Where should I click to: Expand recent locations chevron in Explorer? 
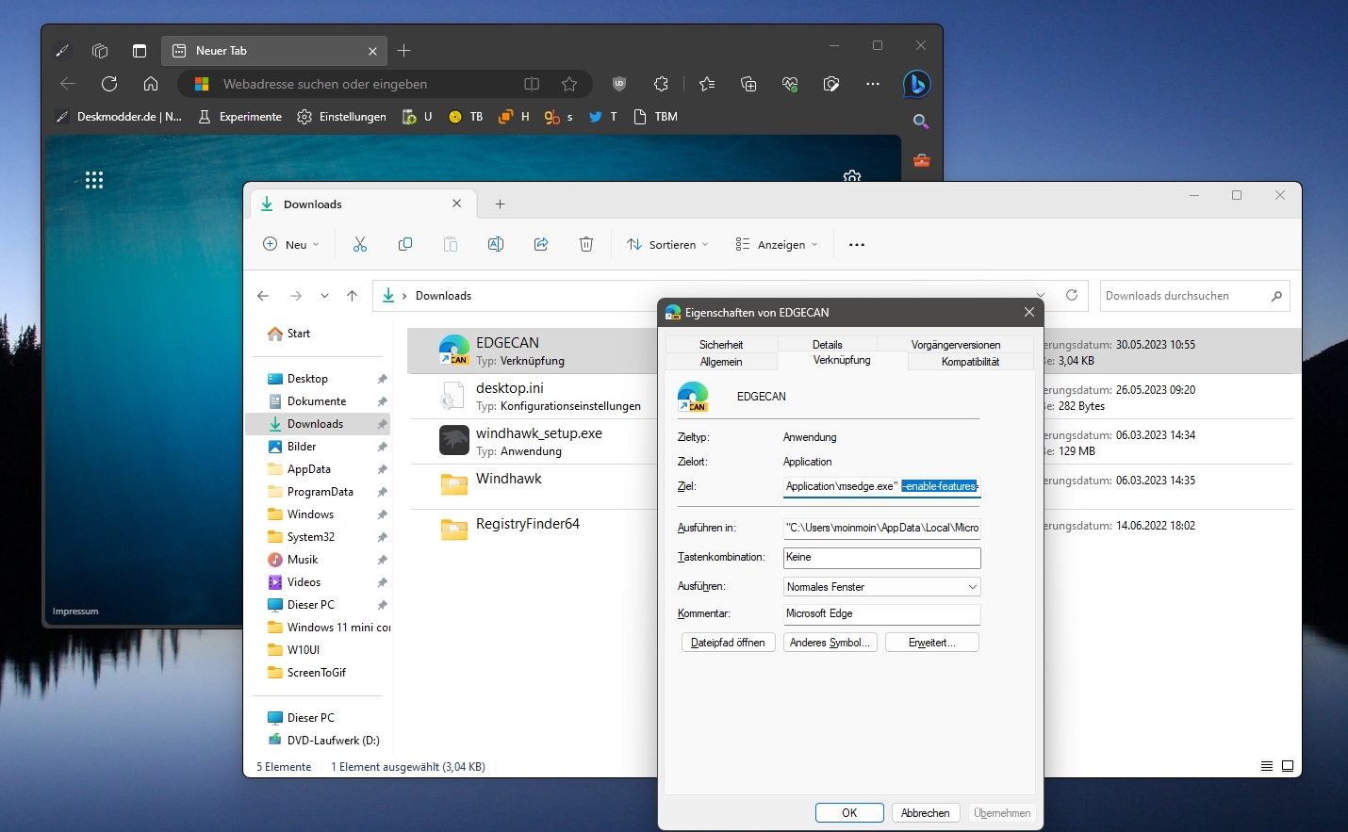coord(324,296)
